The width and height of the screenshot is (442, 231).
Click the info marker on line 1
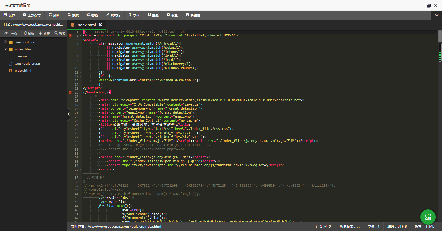tap(70, 31)
